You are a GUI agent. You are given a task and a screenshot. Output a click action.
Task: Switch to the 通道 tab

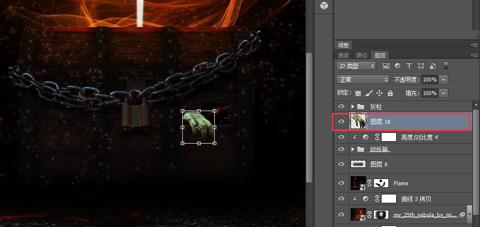click(343, 55)
